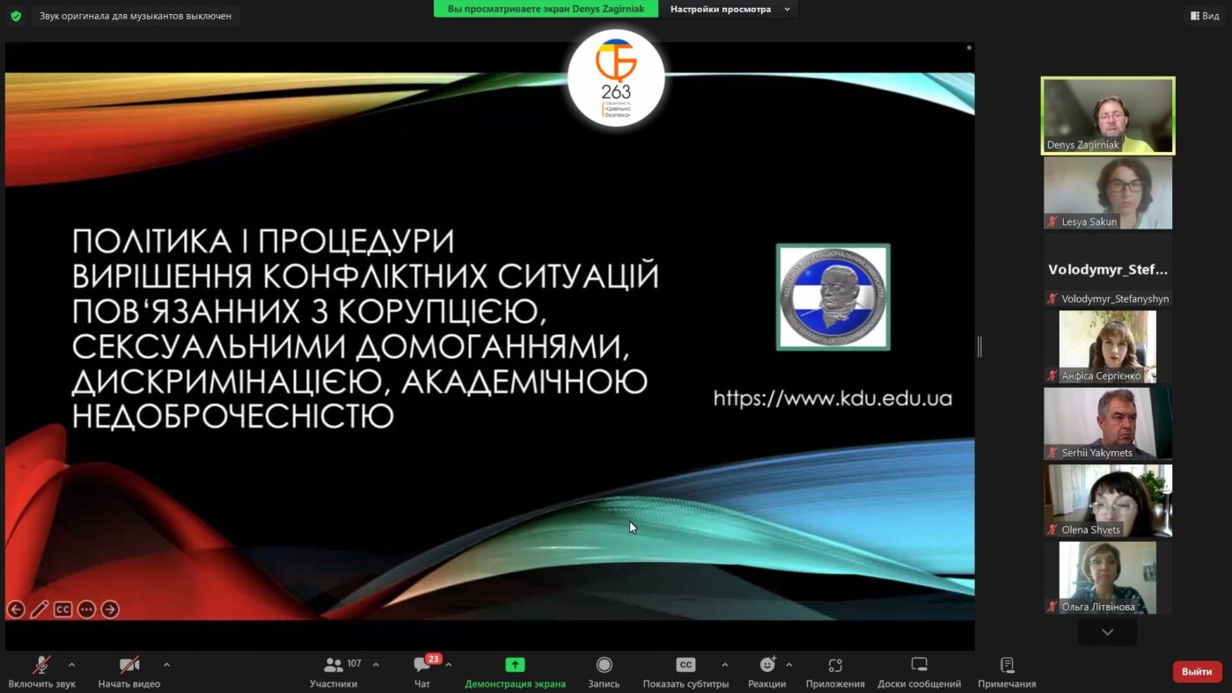The width and height of the screenshot is (1232, 693).
Task: Expand chat options caret
Action: click(x=449, y=665)
